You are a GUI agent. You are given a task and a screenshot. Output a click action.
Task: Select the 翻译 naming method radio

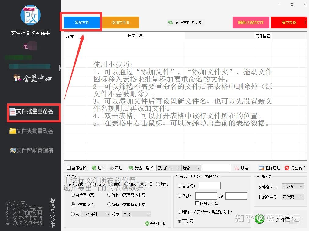tap(142, 184)
